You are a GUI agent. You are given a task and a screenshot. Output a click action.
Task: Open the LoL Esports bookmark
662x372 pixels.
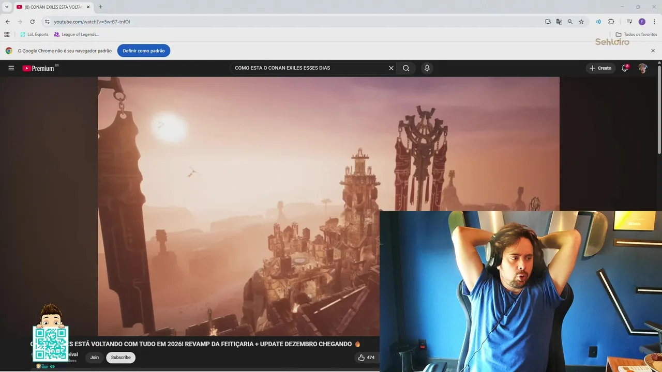tap(34, 35)
